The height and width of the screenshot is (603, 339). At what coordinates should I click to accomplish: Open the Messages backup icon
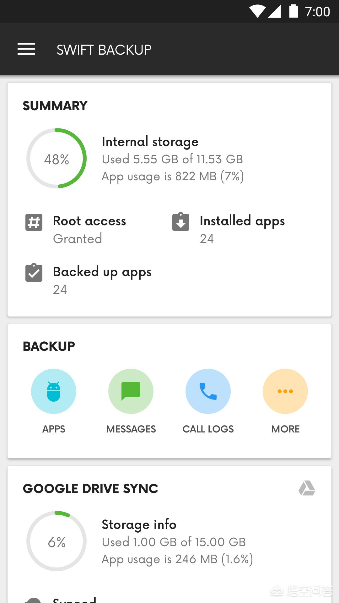[131, 391]
